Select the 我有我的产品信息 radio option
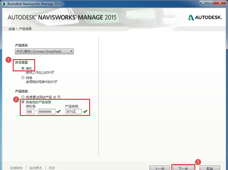The height and width of the screenshot is (170, 228). pyautogui.click(x=23, y=102)
